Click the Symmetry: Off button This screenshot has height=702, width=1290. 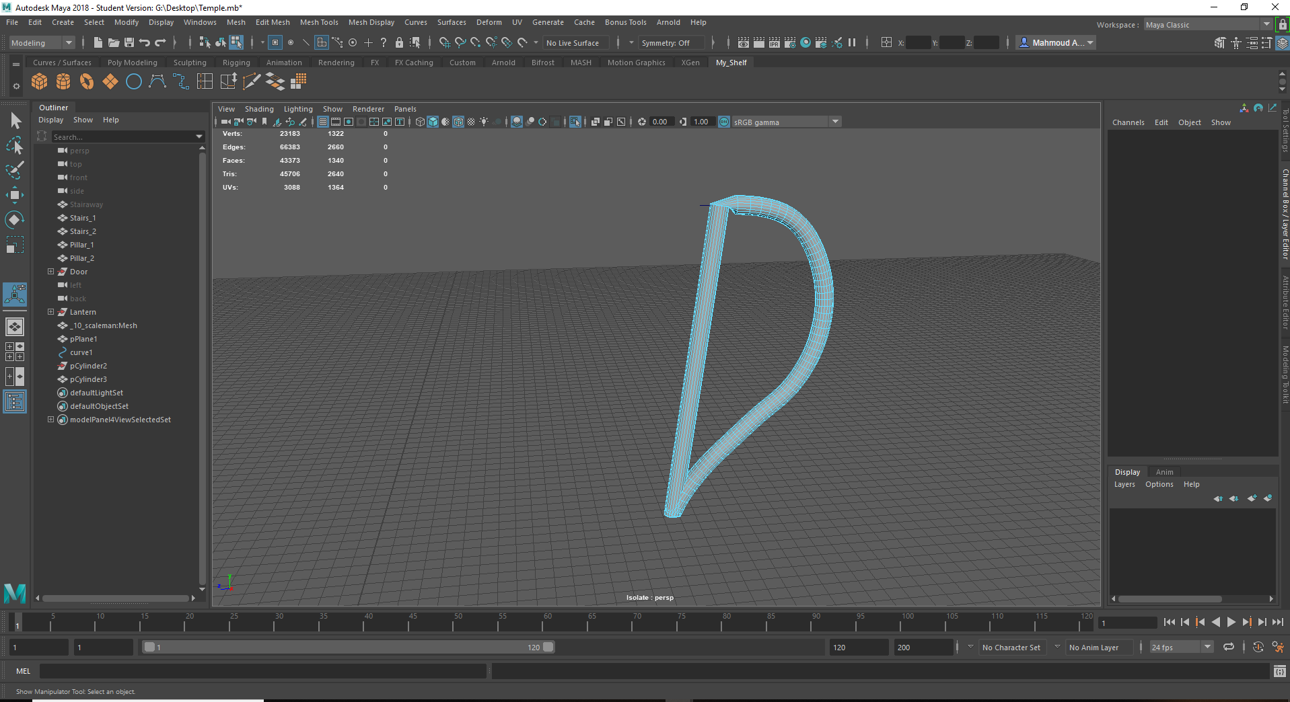(671, 42)
